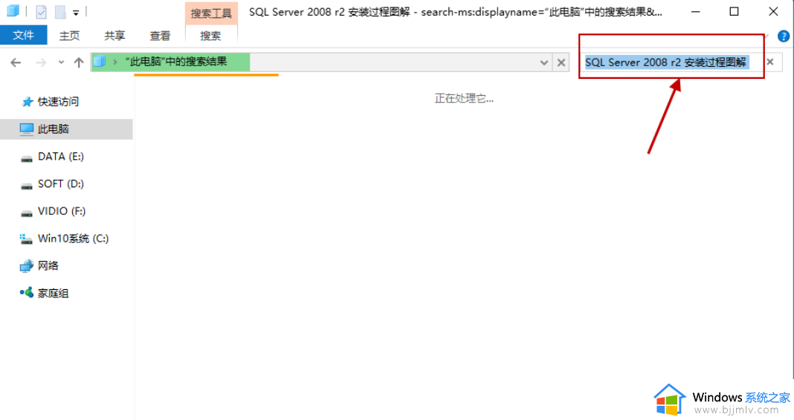794x420 pixels.
Task: Open the recent locations dropdown arrow
Action: click(61, 62)
